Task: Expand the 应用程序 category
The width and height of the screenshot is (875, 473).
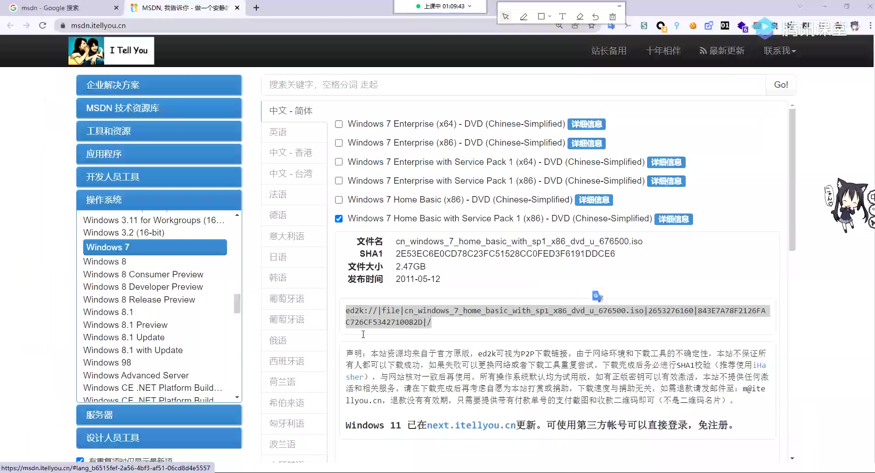Action: point(159,154)
